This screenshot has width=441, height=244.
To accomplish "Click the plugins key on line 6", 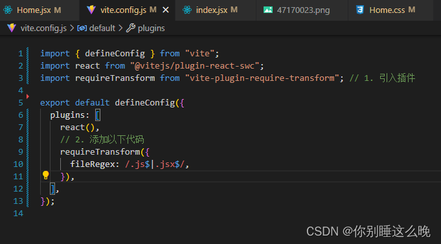I will (x=67, y=115).
